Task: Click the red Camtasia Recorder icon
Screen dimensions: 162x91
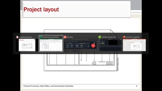Action: (x=65, y=37)
